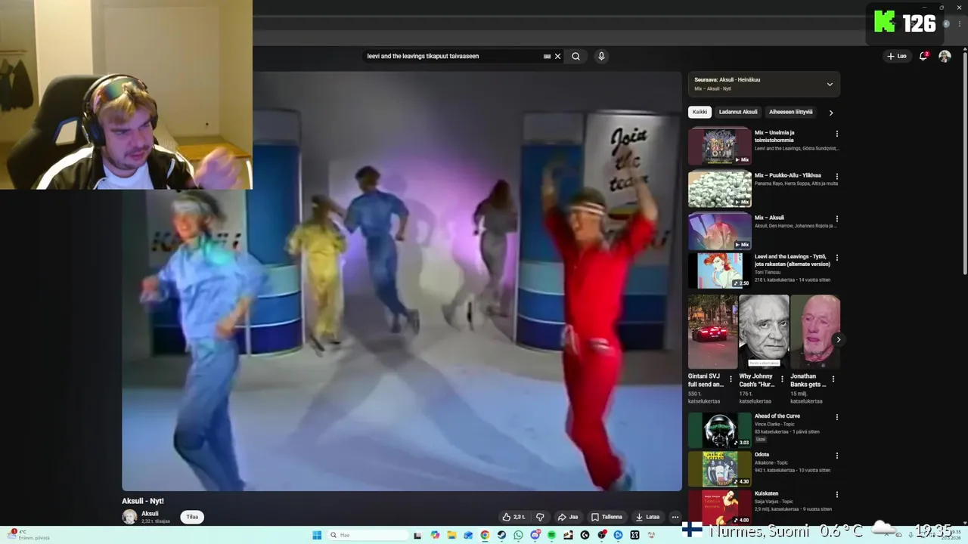The width and height of the screenshot is (968, 544).
Task: Click the YouTube search magnifier button
Action: click(576, 56)
